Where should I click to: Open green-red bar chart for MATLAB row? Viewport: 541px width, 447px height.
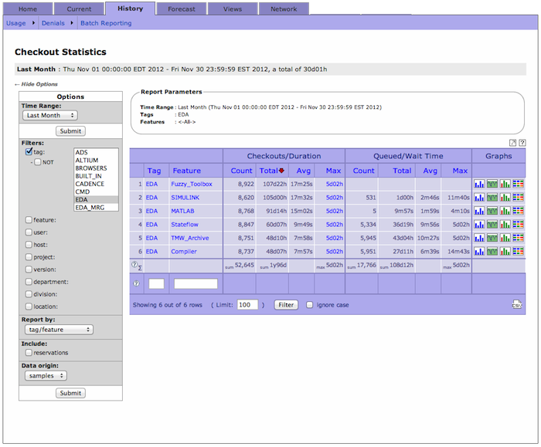click(505, 212)
